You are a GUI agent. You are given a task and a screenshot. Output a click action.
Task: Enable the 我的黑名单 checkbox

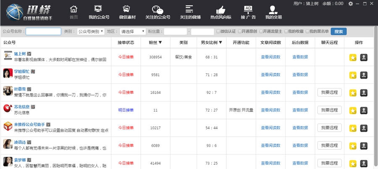(x=307, y=31)
